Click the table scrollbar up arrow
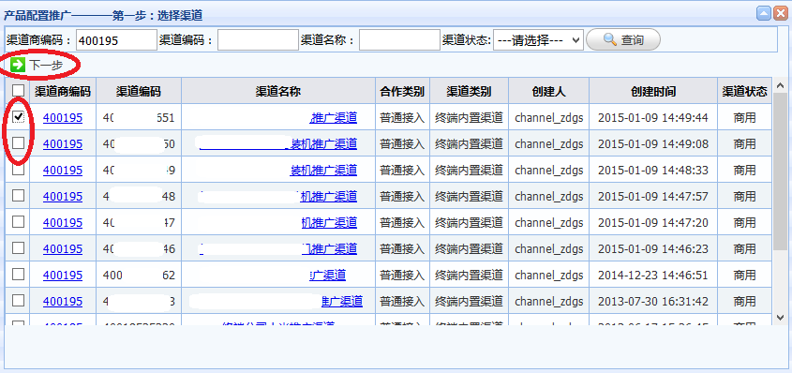Image resolution: width=792 pixels, height=373 pixels. click(780, 85)
